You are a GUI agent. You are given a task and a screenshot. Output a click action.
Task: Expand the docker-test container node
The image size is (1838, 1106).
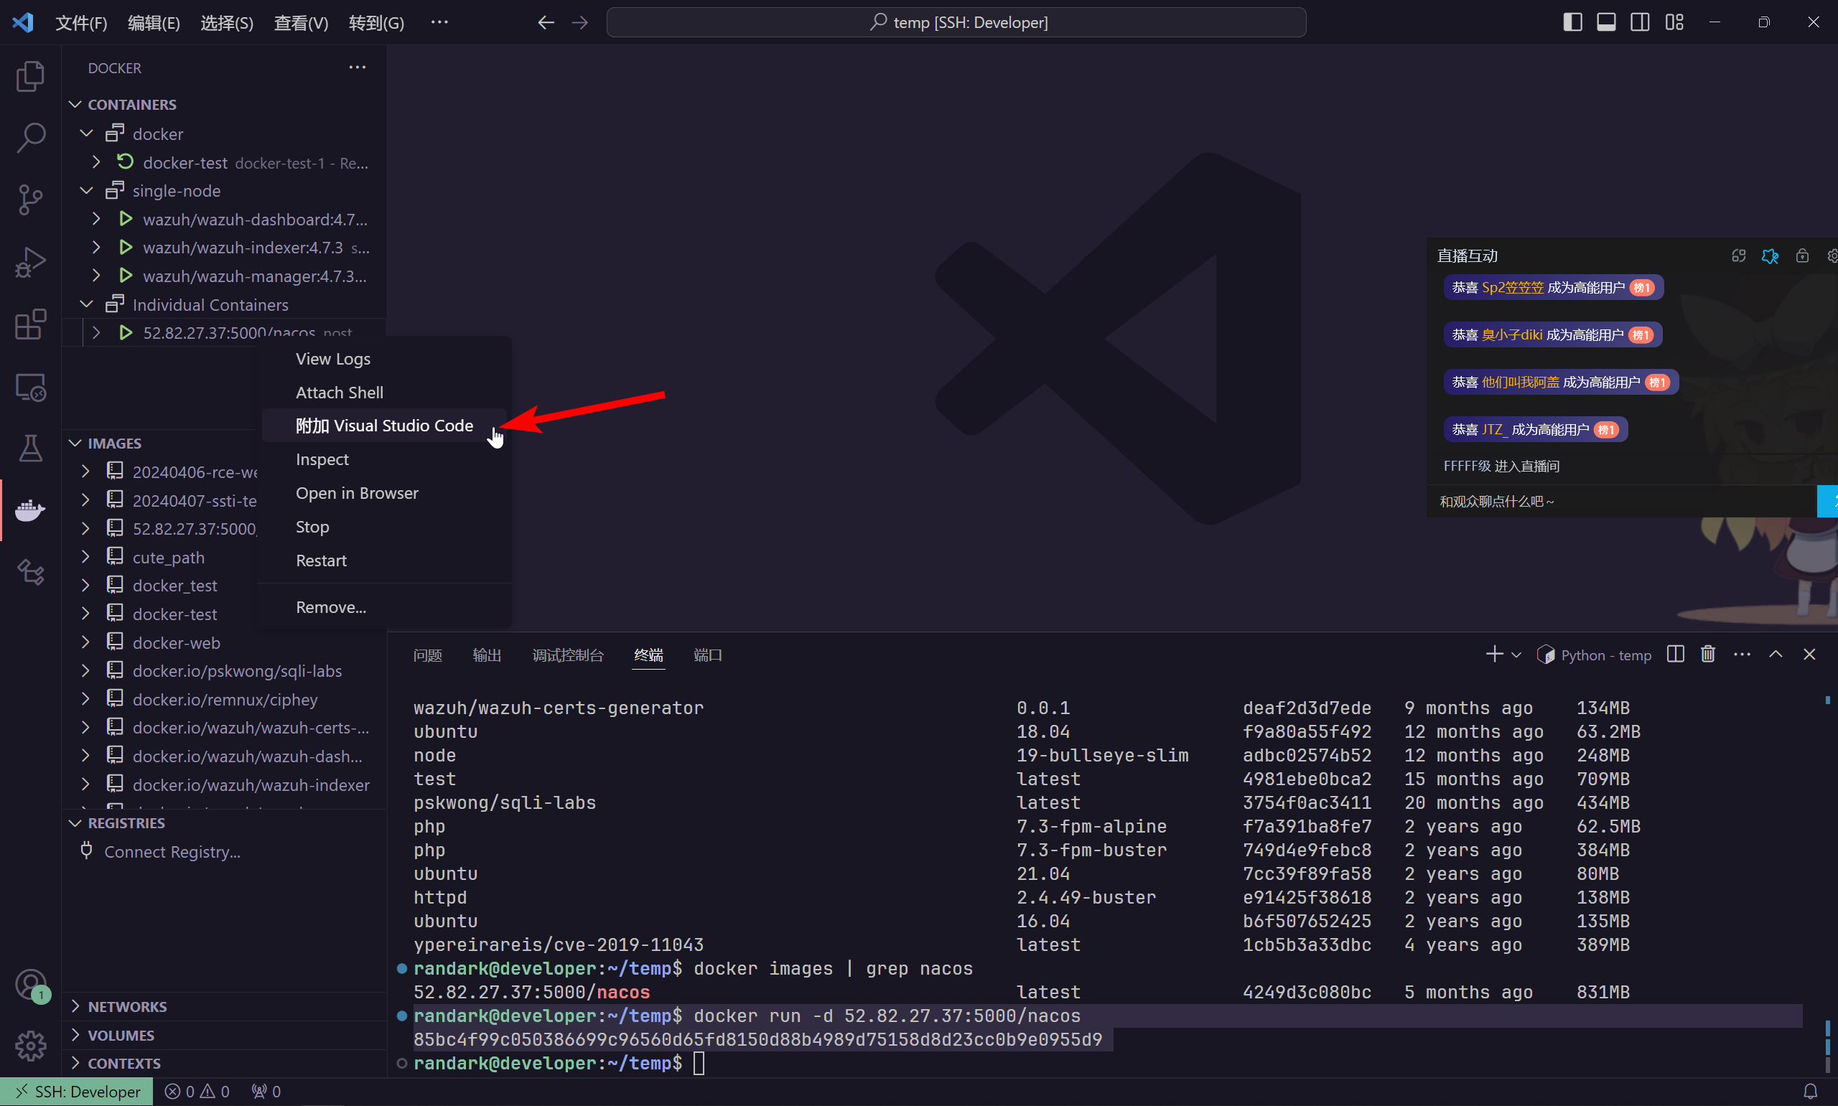pyautogui.click(x=96, y=161)
